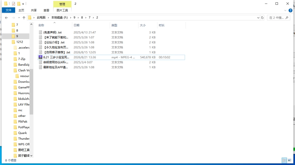Sort by the 时长 column header
295x165 pixels.
[162, 25]
